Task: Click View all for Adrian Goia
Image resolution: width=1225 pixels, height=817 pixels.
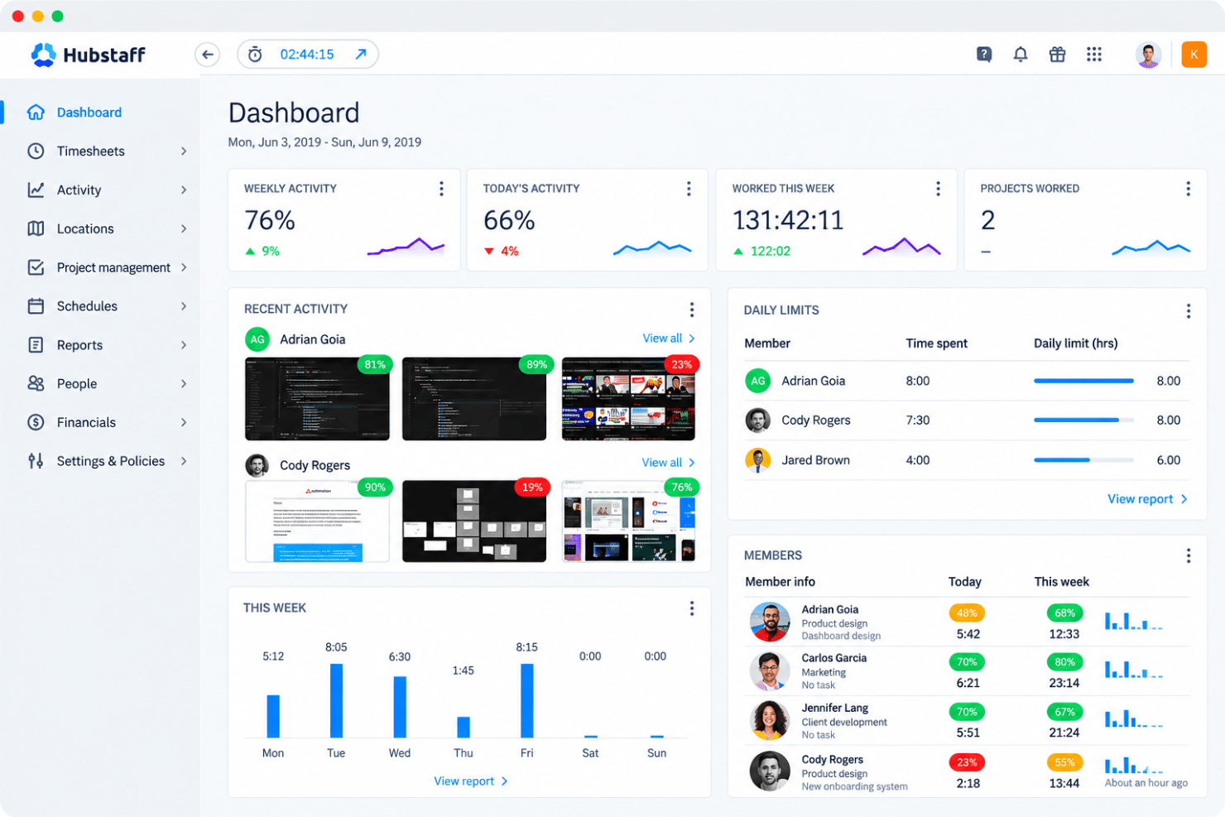Action: (669, 339)
